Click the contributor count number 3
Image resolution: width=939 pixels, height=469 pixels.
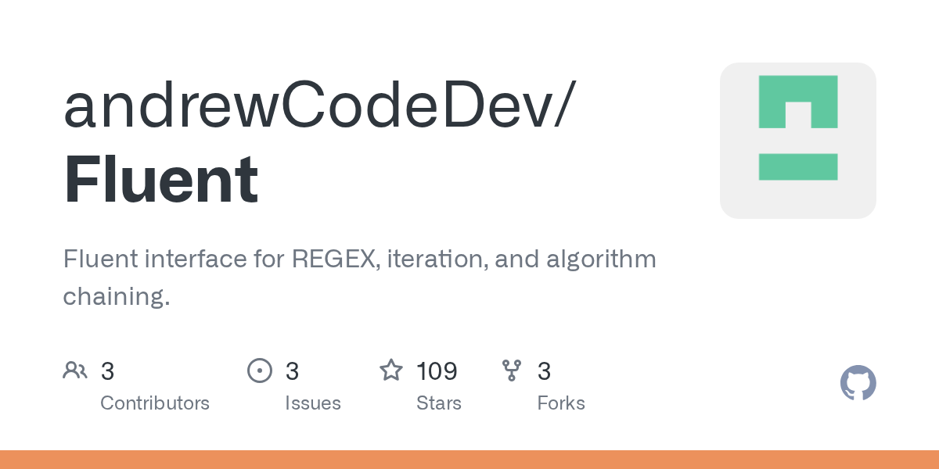pos(108,371)
